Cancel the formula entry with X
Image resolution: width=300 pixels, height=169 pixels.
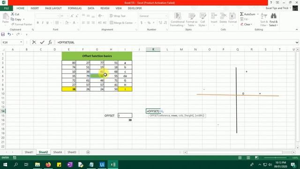pyautogui.click(x=34, y=42)
